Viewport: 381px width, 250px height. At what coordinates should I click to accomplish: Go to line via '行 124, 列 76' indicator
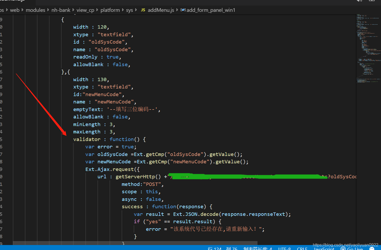(x=222, y=248)
